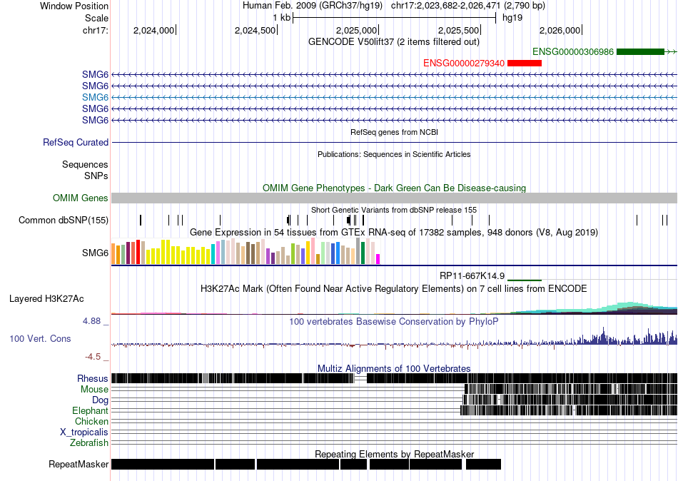Click the red bar in GTEx expression chart
The width and height of the screenshot is (678, 481).
[x=138, y=252]
